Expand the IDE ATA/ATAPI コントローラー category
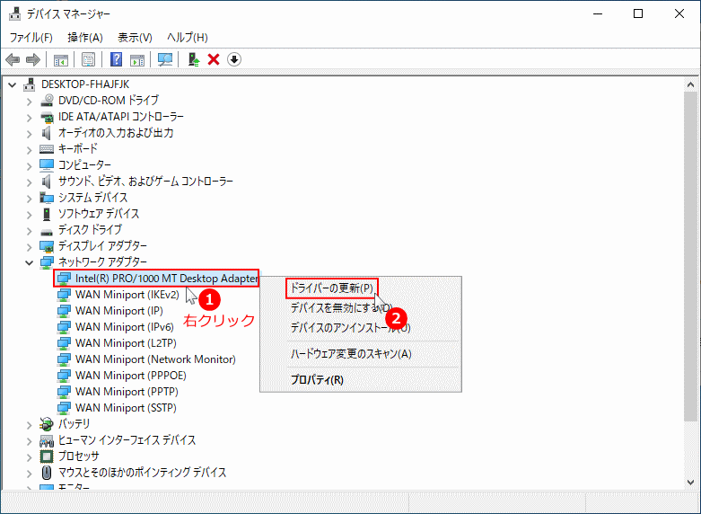The width and height of the screenshot is (701, 514). click(30, 118)
